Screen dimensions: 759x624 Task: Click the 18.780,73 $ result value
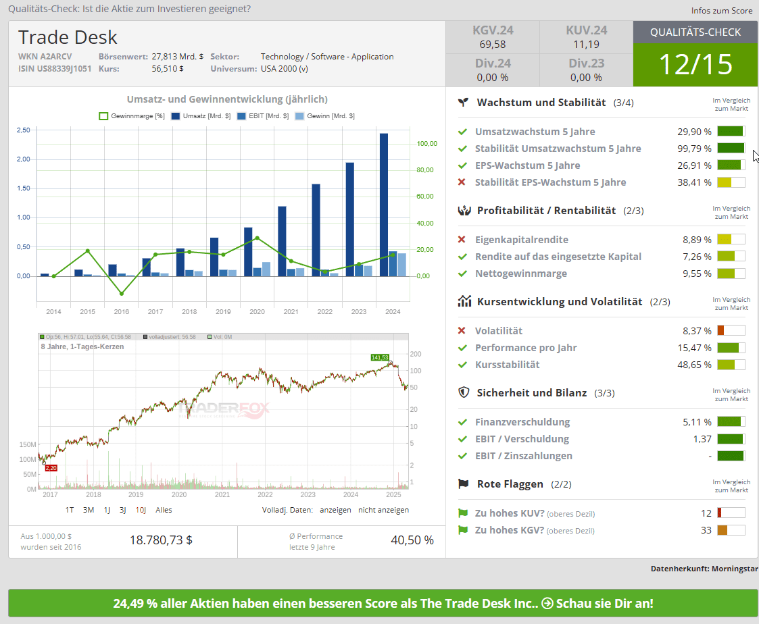(x=161, y=540)
